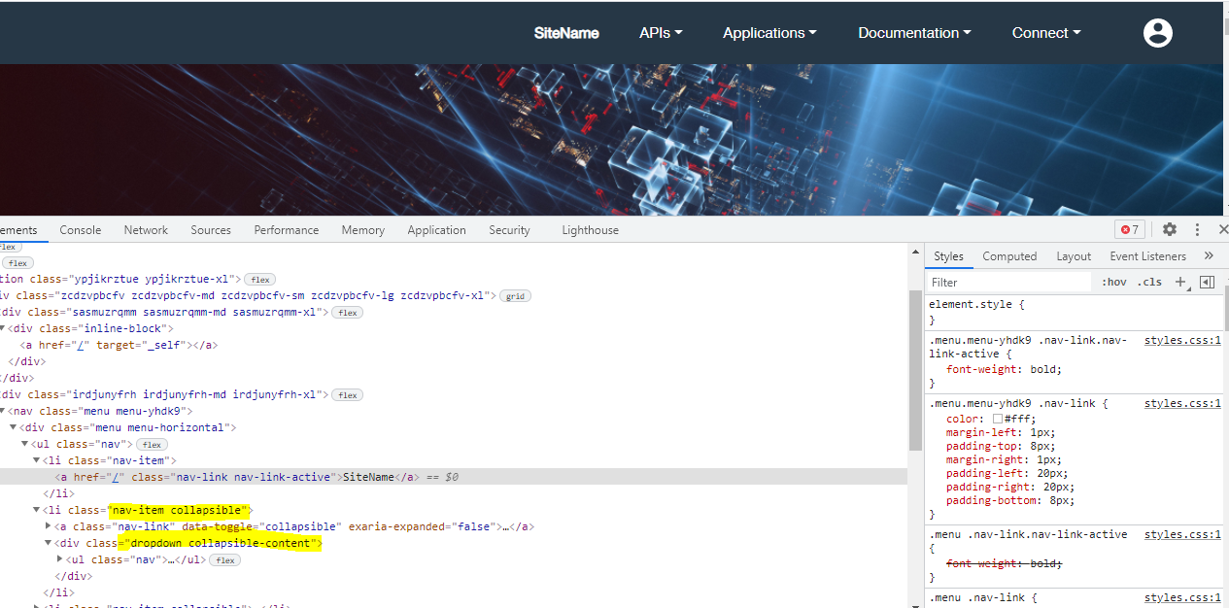This screenshot has width=1229, height=608.
Task: Toggle flex badge on collapsed ul nav inside dropdown div
Action: click(x=224, y=560)
